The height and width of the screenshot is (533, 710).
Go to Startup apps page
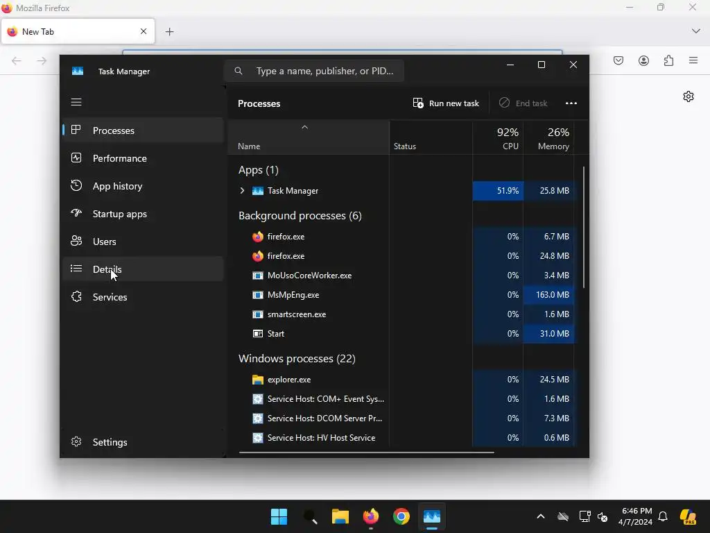point(143,214)
